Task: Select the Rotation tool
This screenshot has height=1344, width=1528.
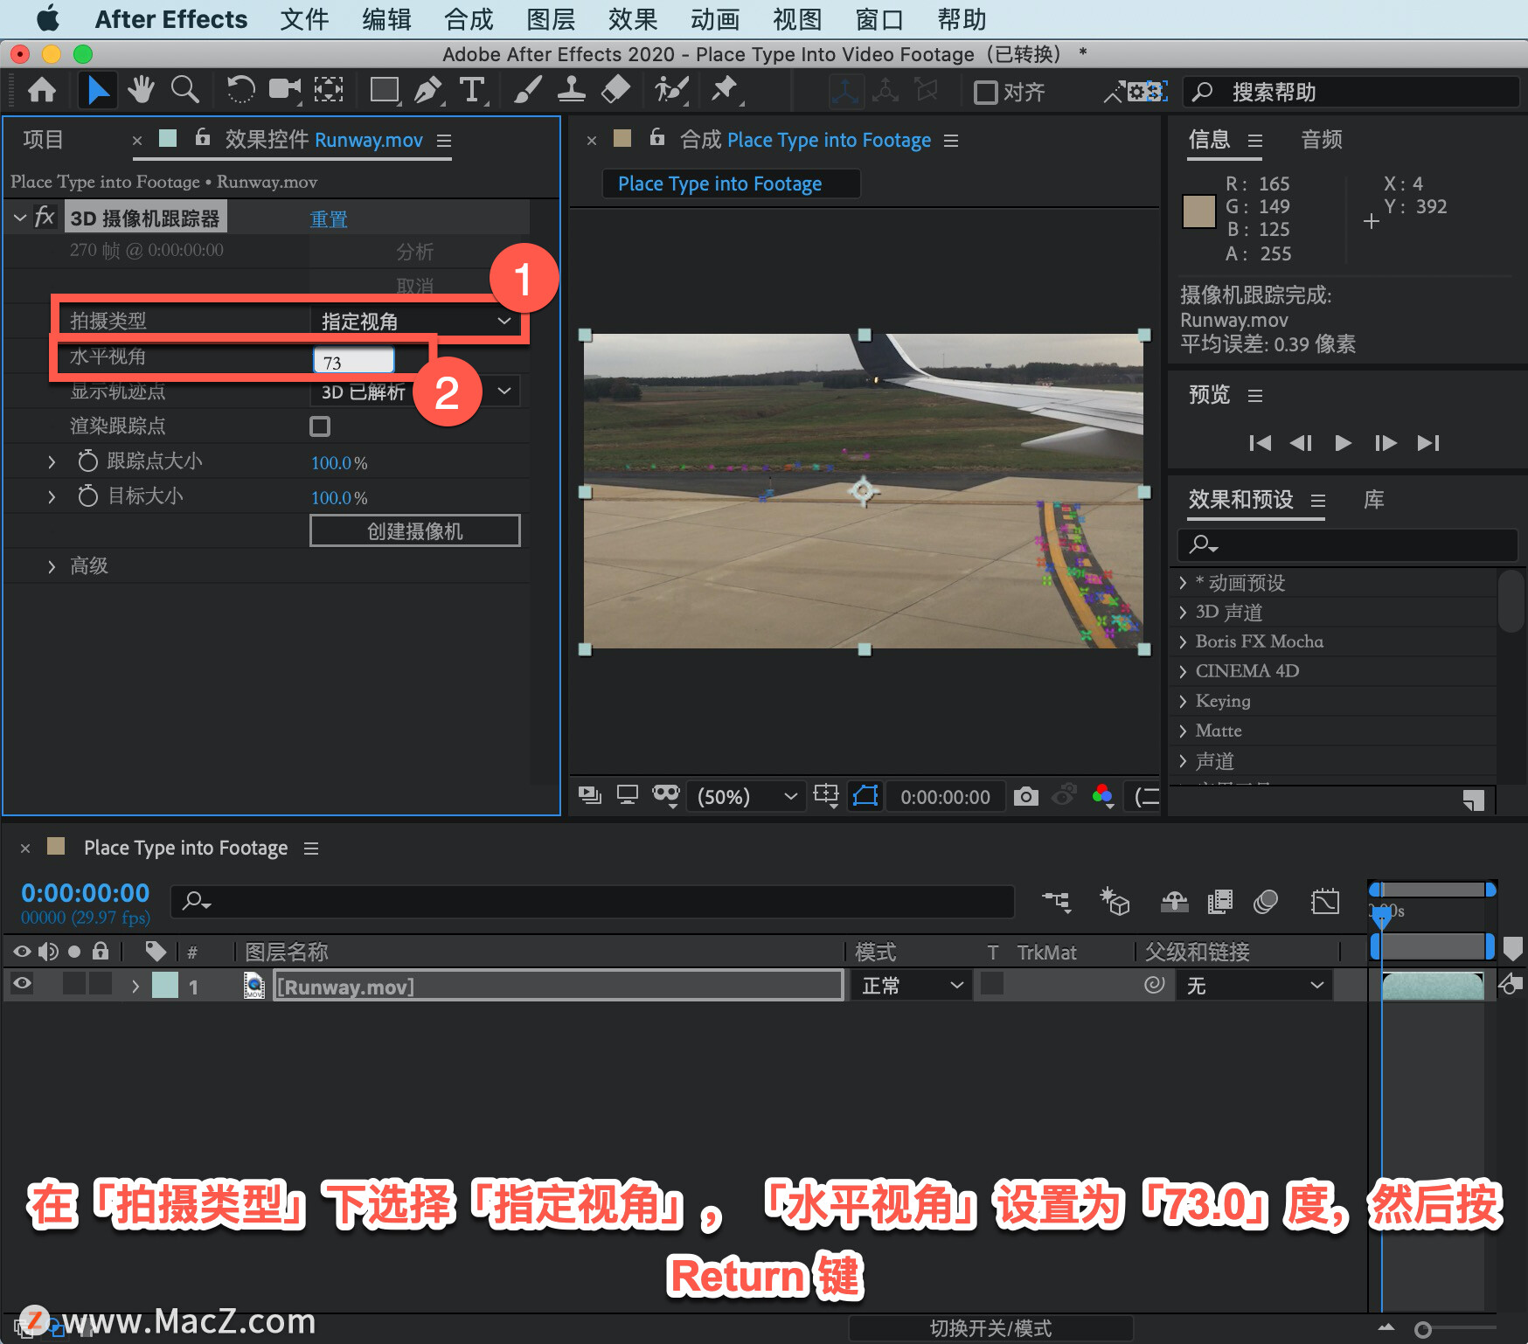Action: pos(240,90)
